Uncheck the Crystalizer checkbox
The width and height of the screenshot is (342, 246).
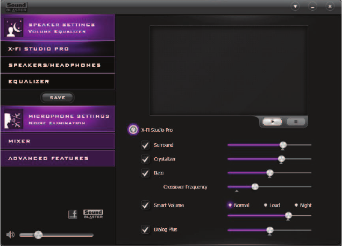145,159
